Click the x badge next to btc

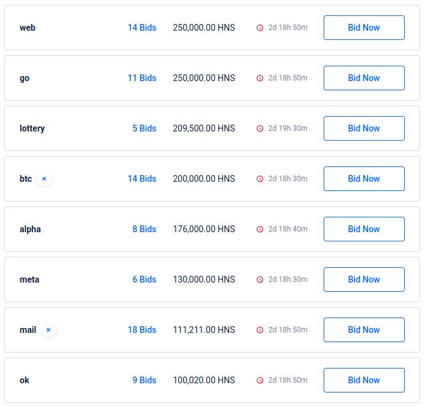[x=44, y=179]
